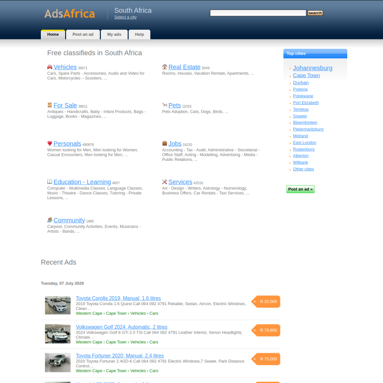Click the green Post an ad » button
Image resolution: width=383 pixels, height=383 pixels.
coord(300,189)
